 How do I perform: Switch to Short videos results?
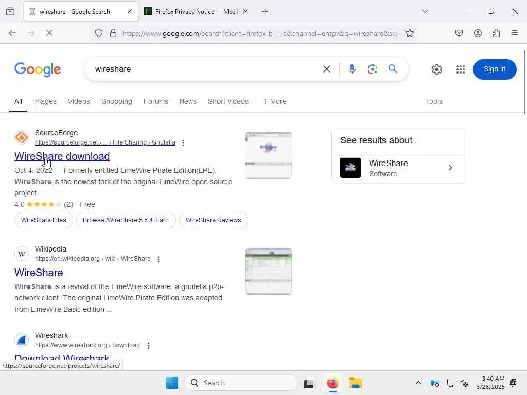(228, 101)
